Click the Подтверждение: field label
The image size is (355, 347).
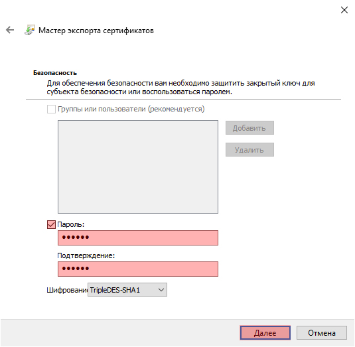coord(86,255)
